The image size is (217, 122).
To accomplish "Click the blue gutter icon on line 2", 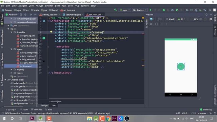I will pos(44,21).
